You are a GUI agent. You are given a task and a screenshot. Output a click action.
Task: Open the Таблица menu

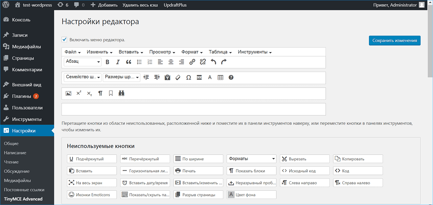coord(220,52)
